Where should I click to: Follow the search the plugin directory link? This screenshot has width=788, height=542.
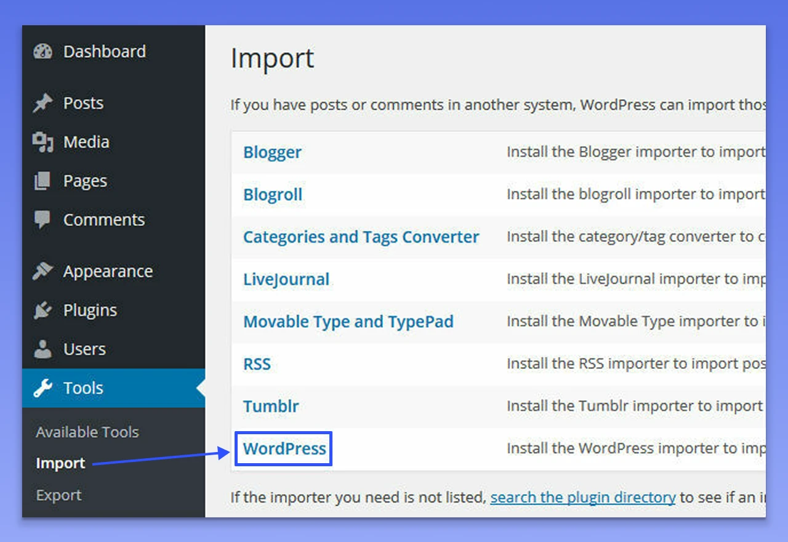583,497
